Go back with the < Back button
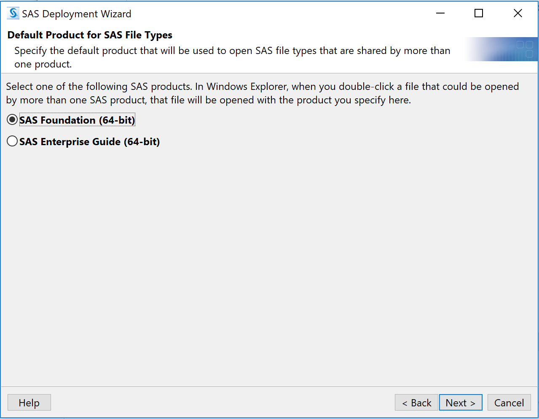 416,403
